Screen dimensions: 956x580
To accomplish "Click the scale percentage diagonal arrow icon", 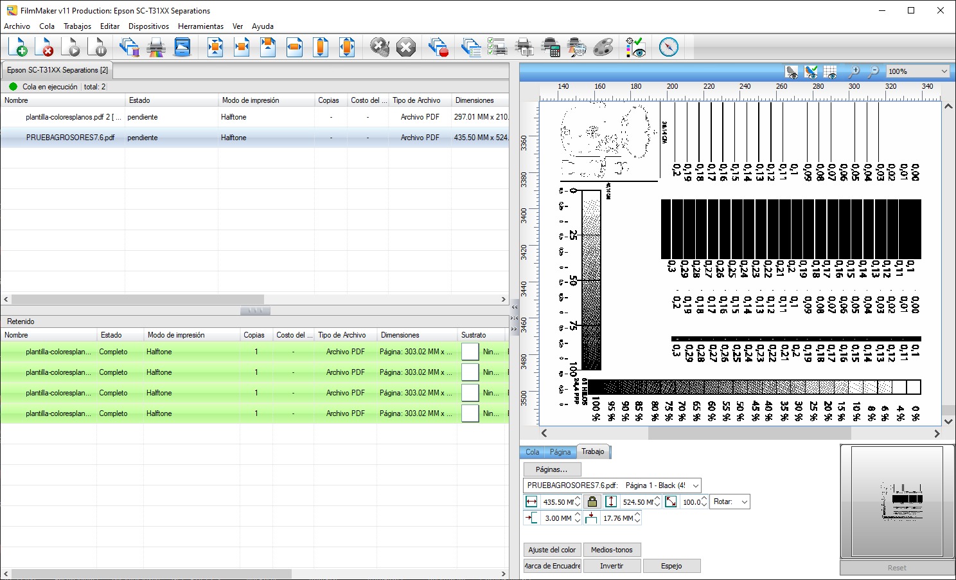I will 671,502.
